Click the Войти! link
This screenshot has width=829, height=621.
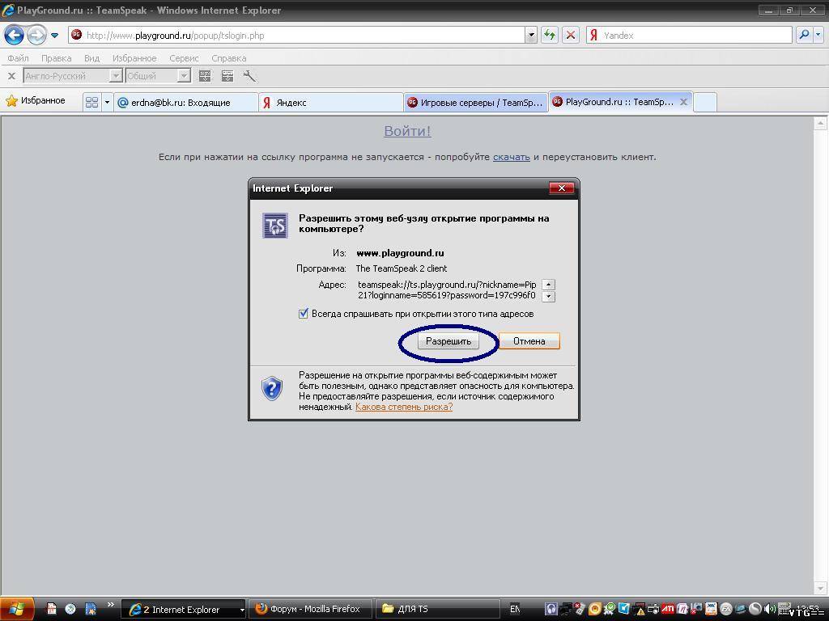(408, 131)
